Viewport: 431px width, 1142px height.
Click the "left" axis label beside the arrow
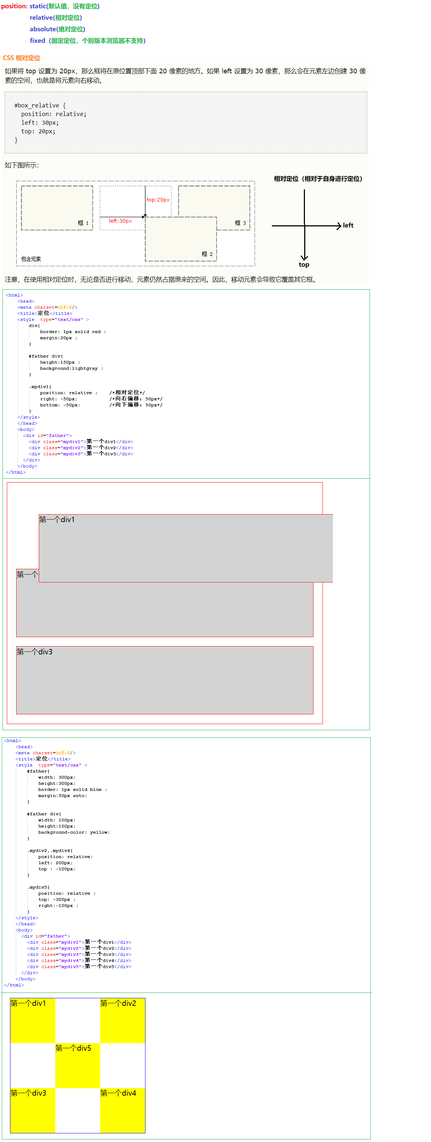[x=348, y=225]
